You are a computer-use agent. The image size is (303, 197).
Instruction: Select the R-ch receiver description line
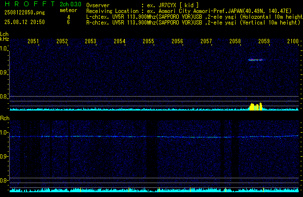[193, 23]
